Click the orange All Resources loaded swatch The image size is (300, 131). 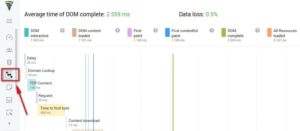coord(269,33)
